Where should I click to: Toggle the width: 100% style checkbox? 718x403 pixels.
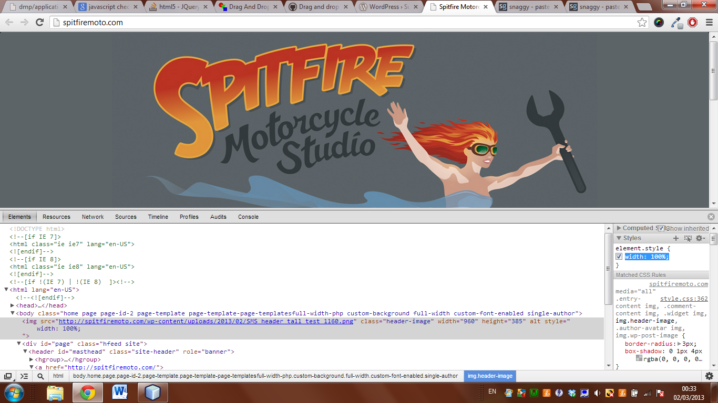[619, 257]
